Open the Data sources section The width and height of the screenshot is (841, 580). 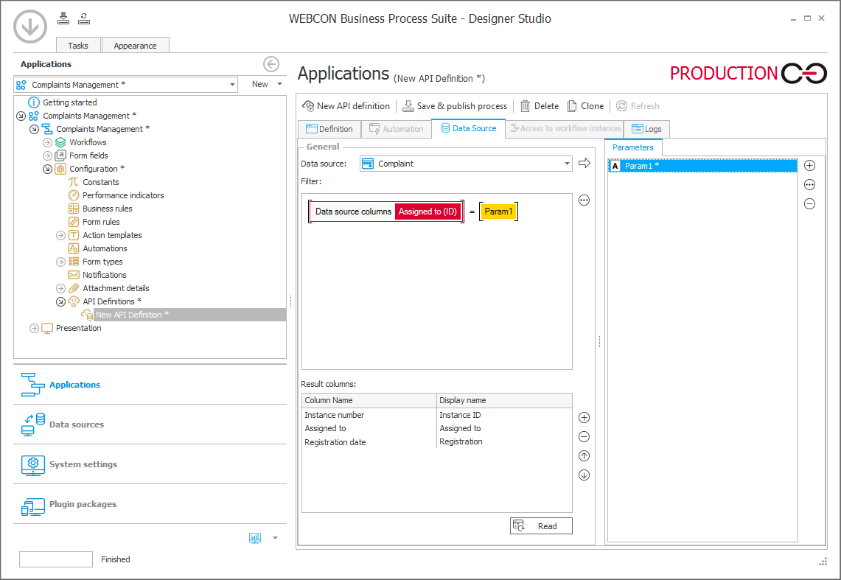point(150,424)
